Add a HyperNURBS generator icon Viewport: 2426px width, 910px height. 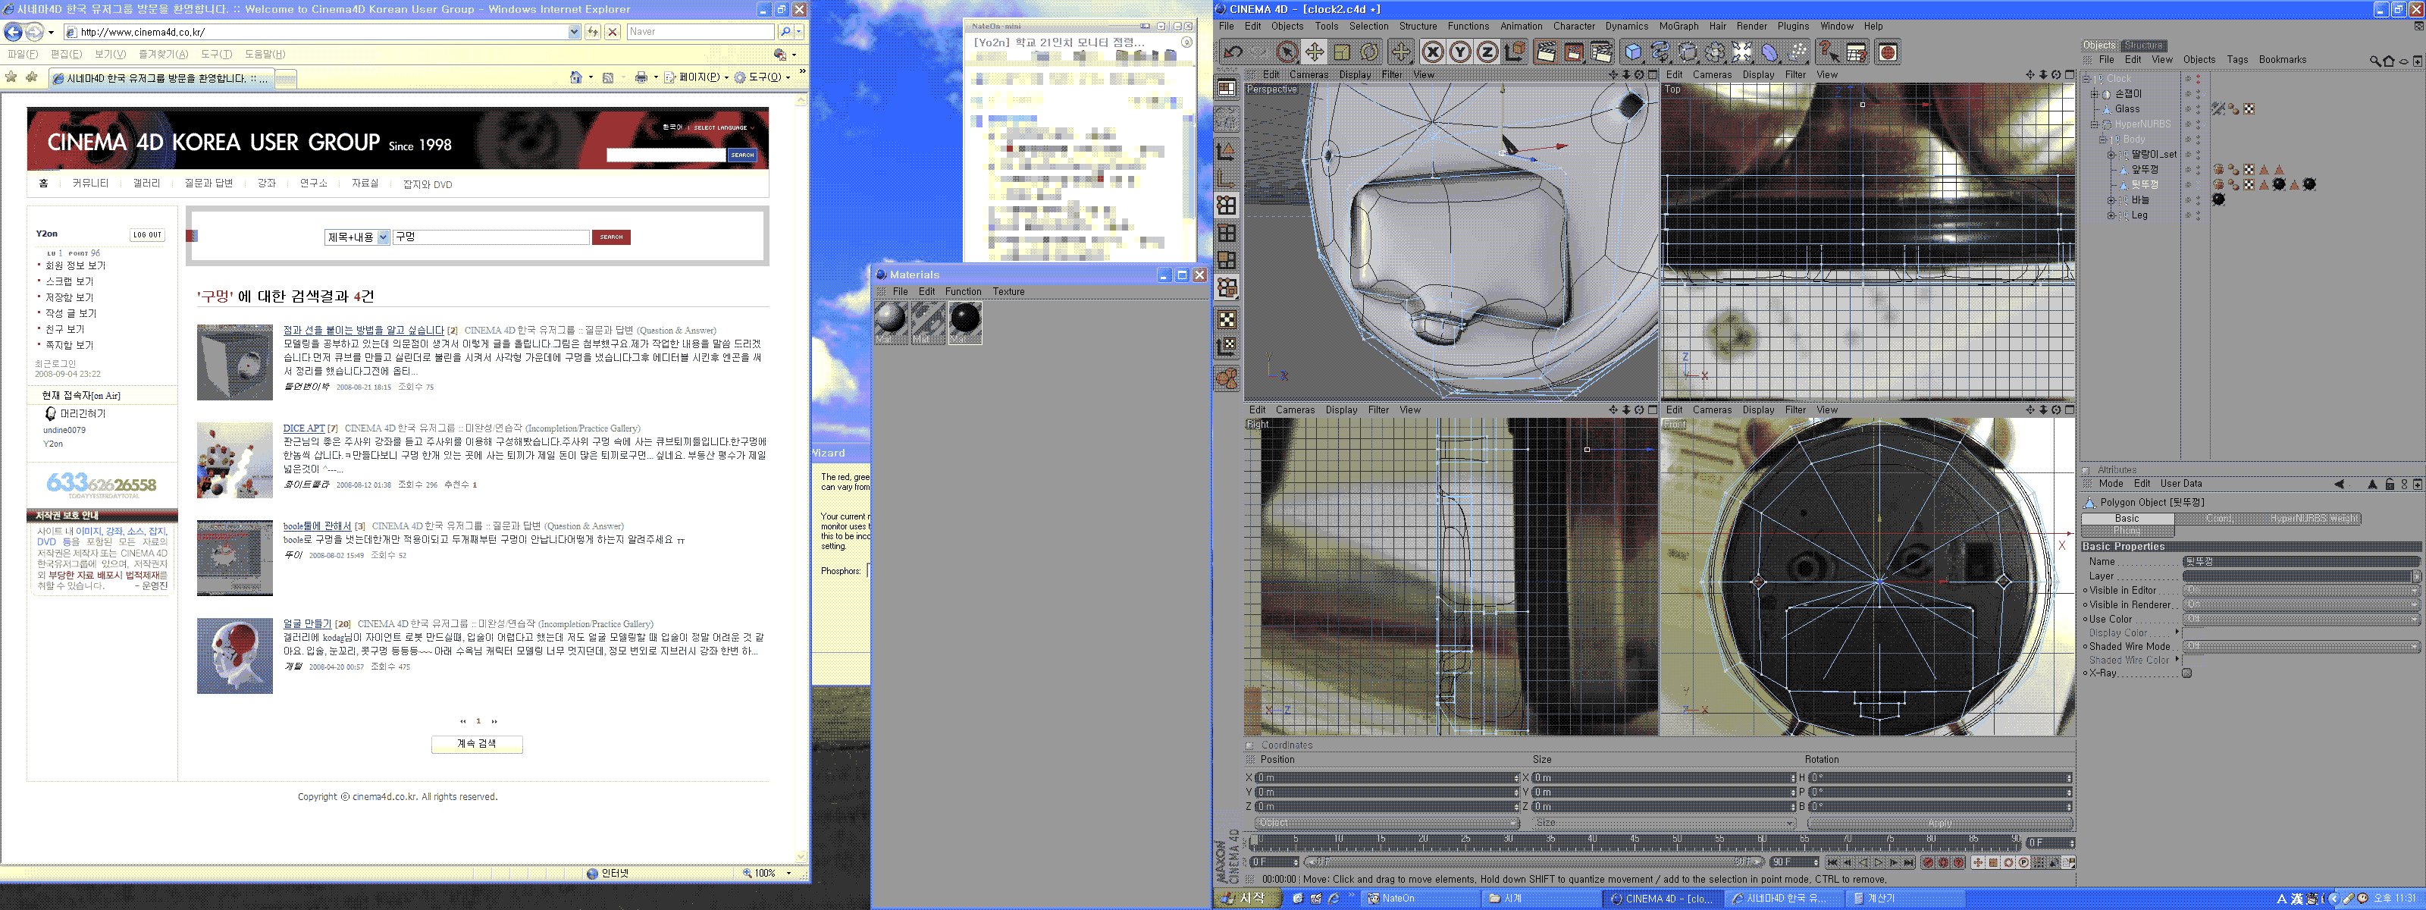[x=1688, y=52]
